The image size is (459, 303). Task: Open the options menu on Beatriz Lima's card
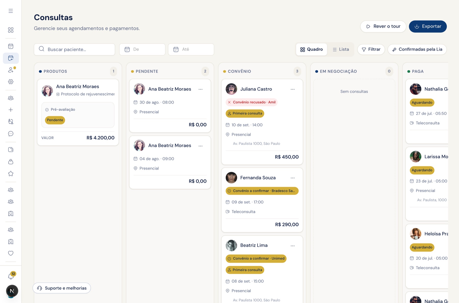(x=292, y=246)
